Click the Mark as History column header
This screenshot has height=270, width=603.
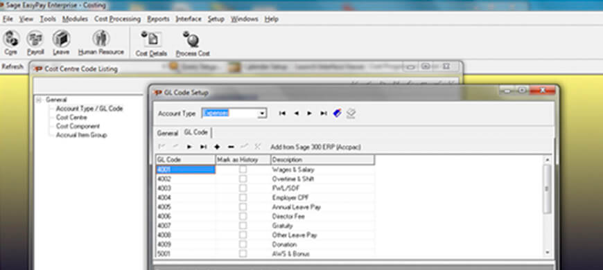[243, 160]
